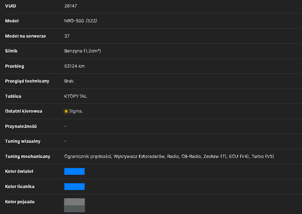The image size is (302, 214).
Task: Click the model ID (522) in italics
Action: [x=91, y=21]
